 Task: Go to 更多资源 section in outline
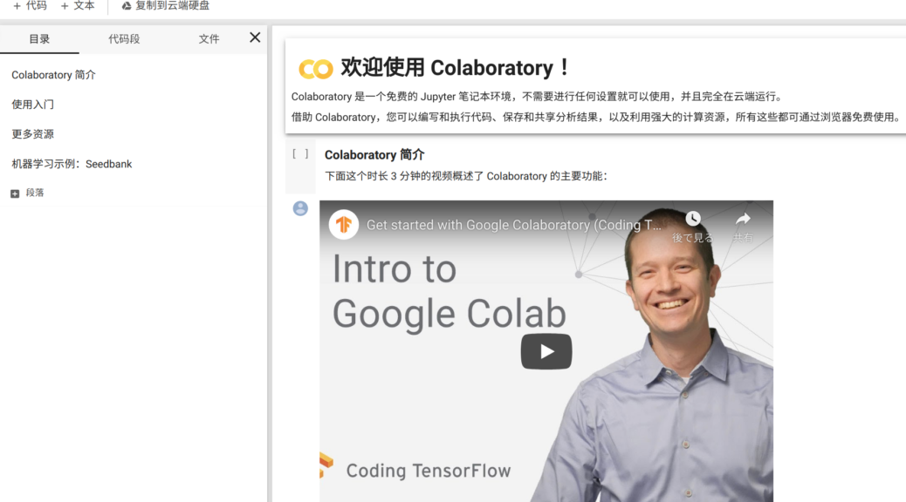coord(33,134)
